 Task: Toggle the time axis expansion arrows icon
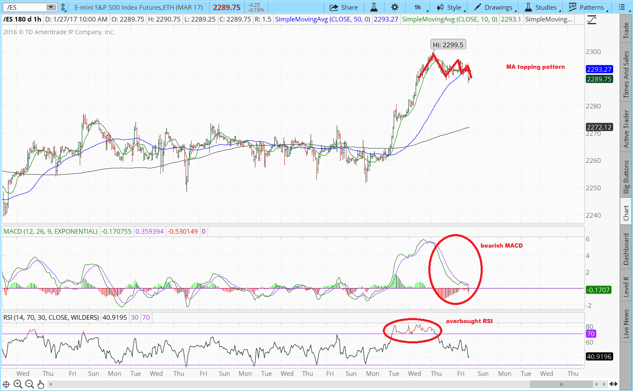coord(614,384)
